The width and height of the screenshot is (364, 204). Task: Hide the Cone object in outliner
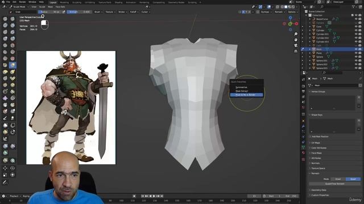356,27
